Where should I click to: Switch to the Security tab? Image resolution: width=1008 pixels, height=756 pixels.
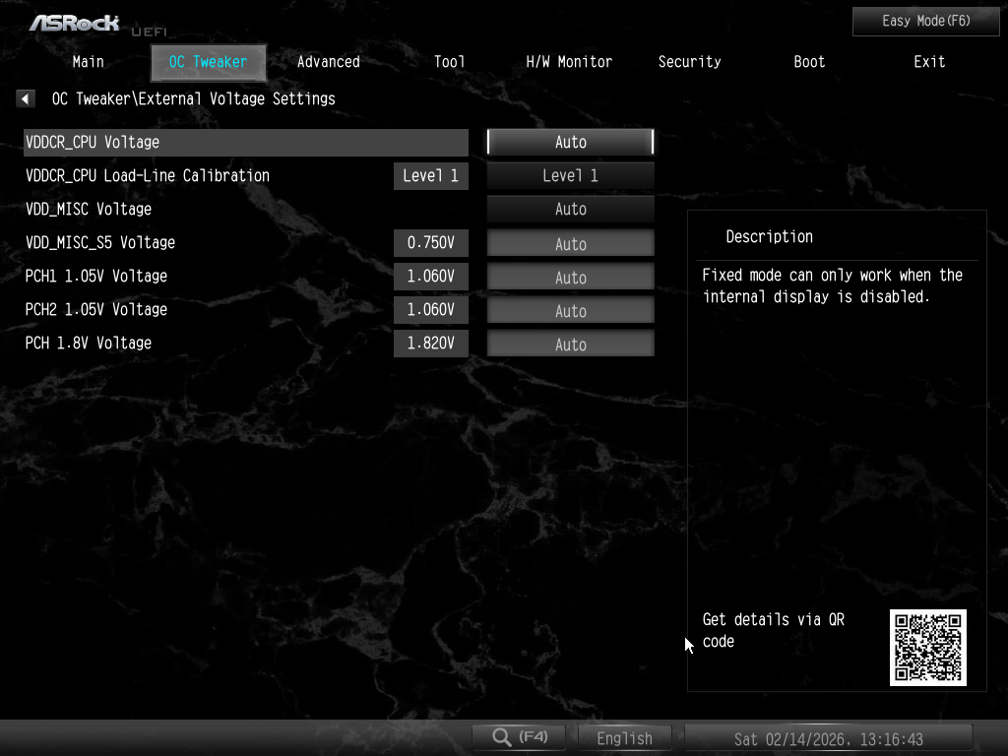pyautogui.click(x=689, y=62)
